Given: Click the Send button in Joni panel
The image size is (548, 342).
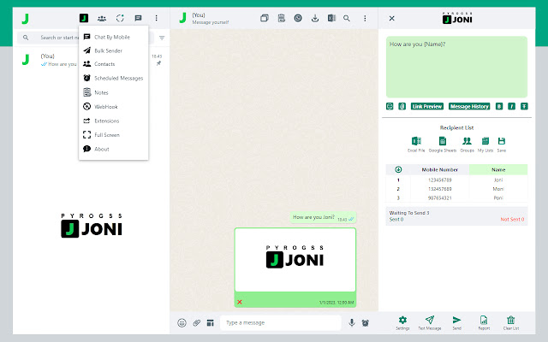Looking at the screenshot, I should pos(456,323).
